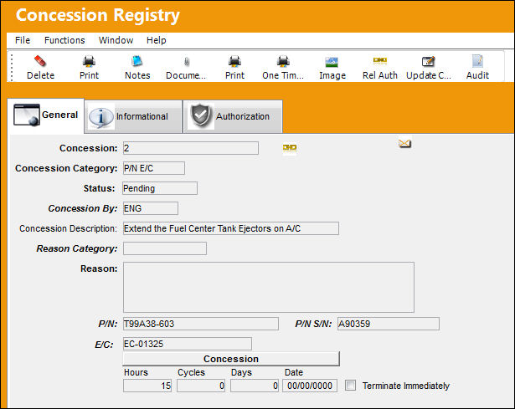Open the File menu

(x=23, y=40)
